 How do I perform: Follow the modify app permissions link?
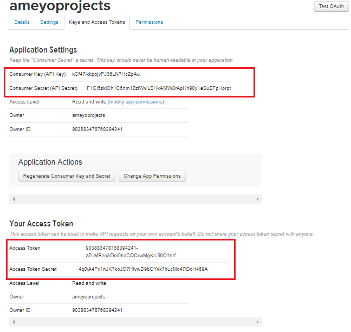click(x=135, y=102)
